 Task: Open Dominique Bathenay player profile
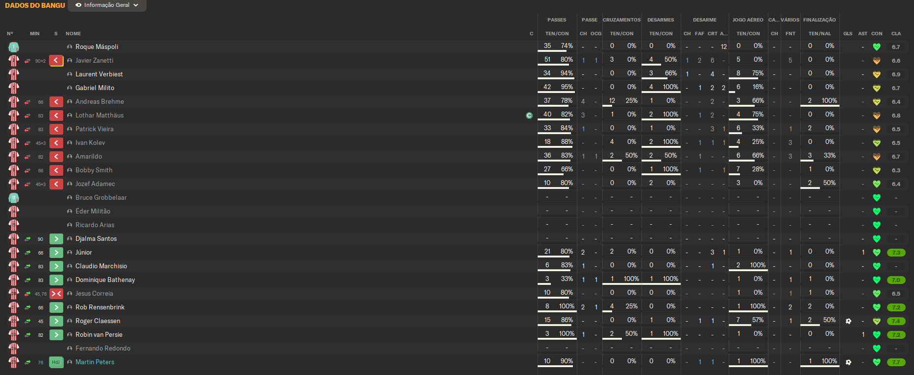coord(105,280)
